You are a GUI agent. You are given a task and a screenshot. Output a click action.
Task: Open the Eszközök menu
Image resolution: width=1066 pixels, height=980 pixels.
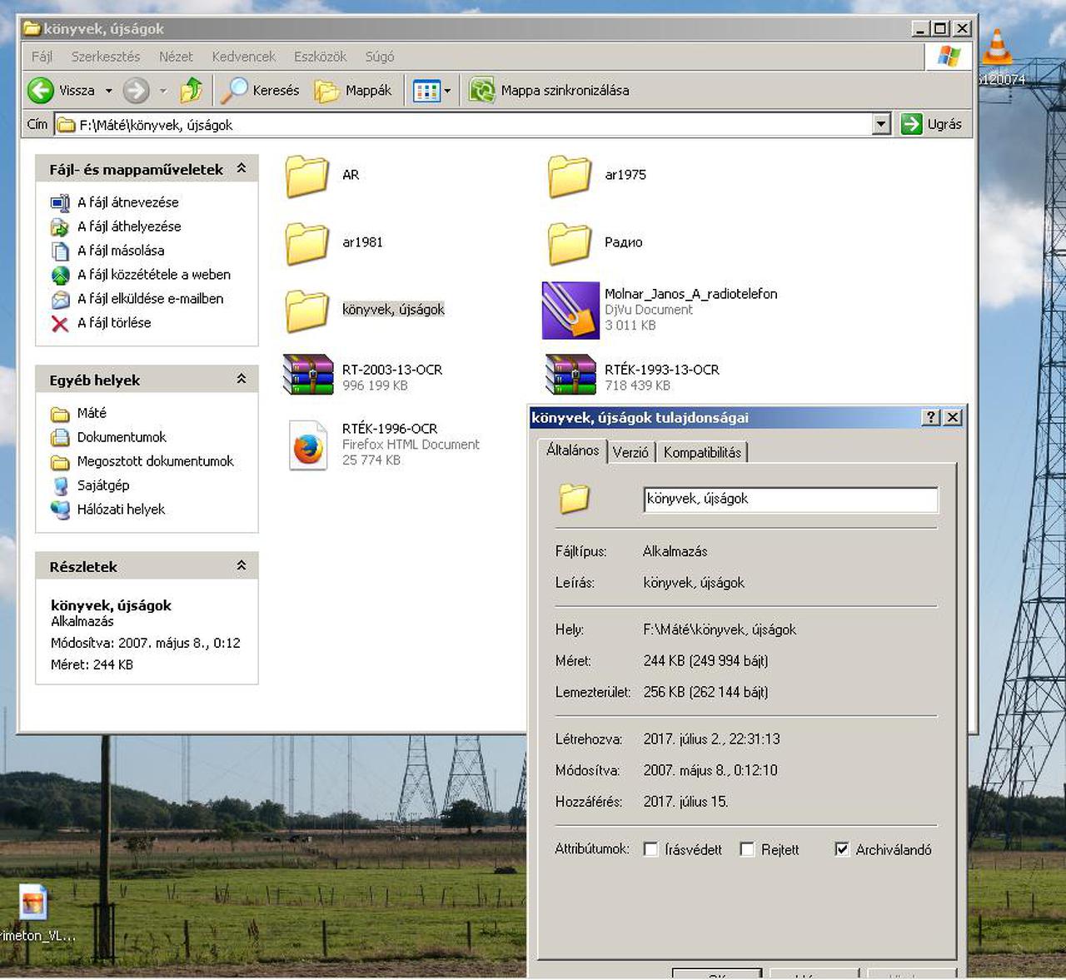(x=320, y=57)
